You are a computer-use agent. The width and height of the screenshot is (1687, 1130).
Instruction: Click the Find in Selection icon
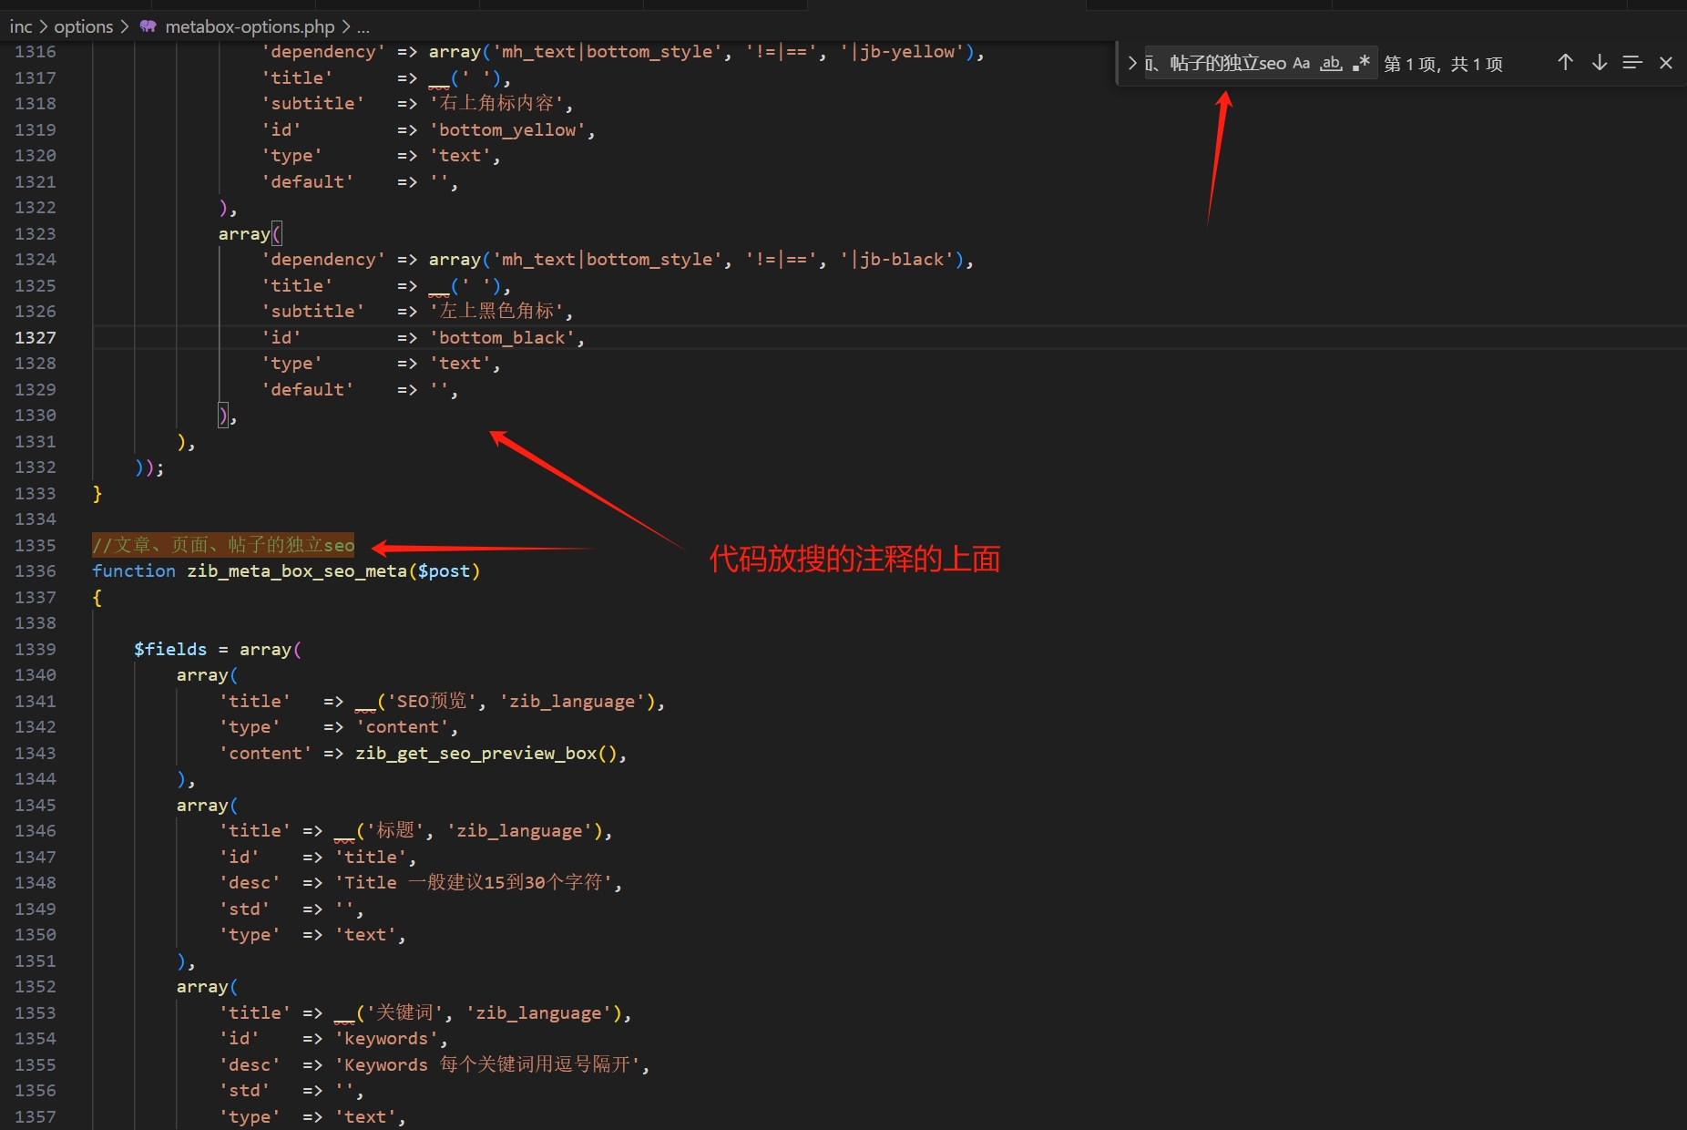coord(1631,63)
